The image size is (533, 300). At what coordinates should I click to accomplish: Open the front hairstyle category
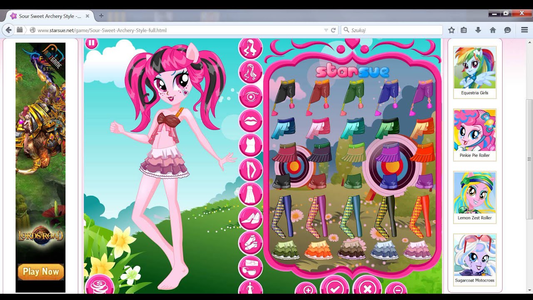tap(250, 47)
